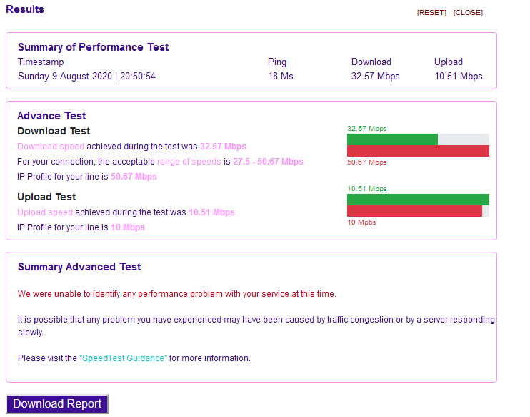Click the pink 'Upload speed' text

tap(45, 212)
